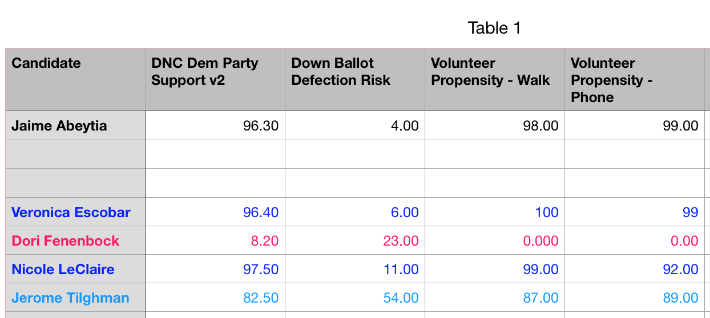
Task: Select the DNC Dem Party Support v2 header
Action: tap(215, 80)
